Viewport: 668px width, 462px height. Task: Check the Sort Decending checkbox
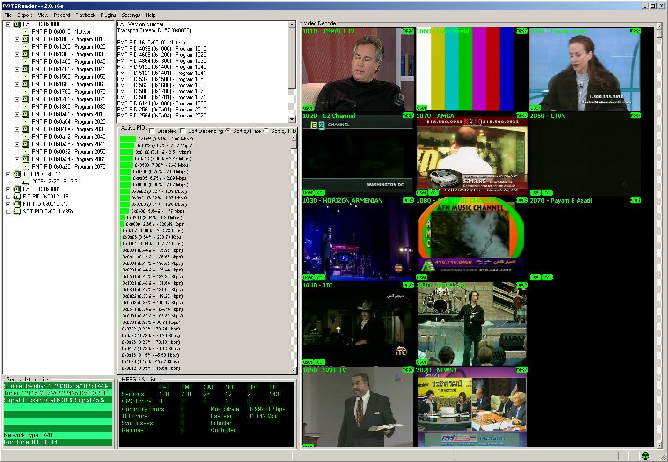tap(183, 131)
